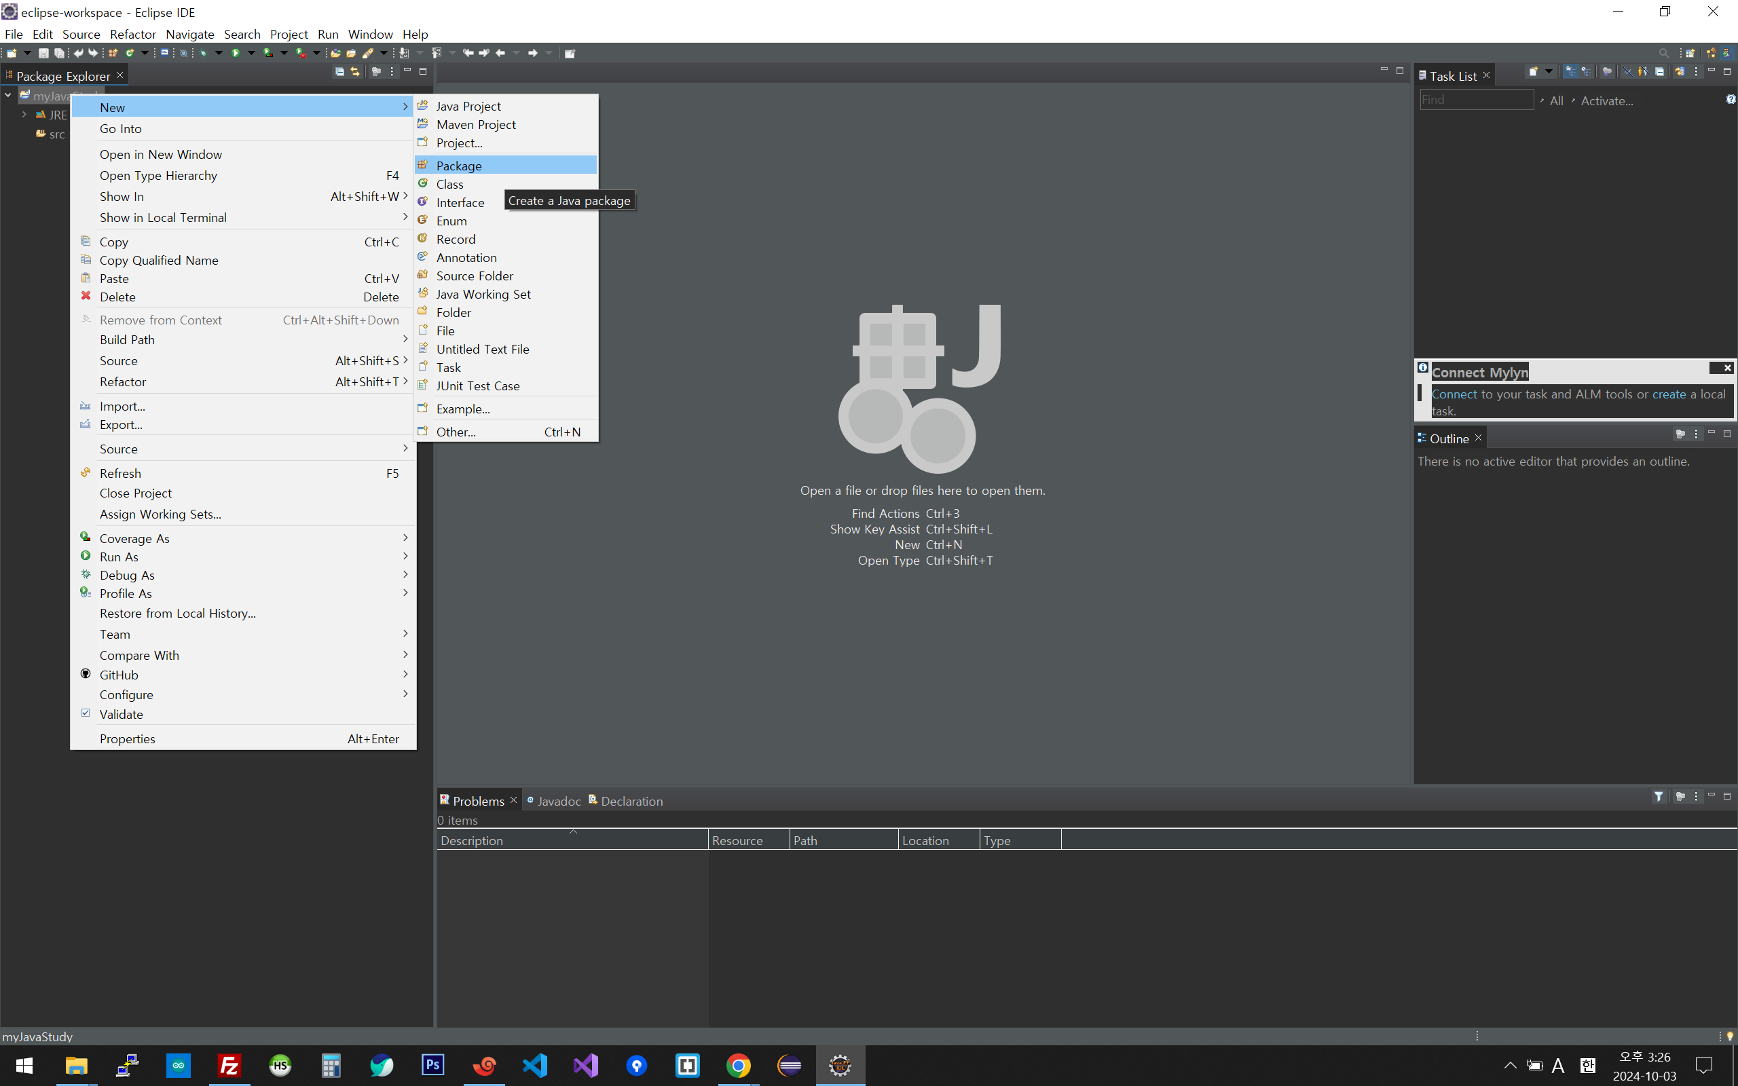
Task: Click the green Run button in toolbar
Action: [x=236, y=53]
